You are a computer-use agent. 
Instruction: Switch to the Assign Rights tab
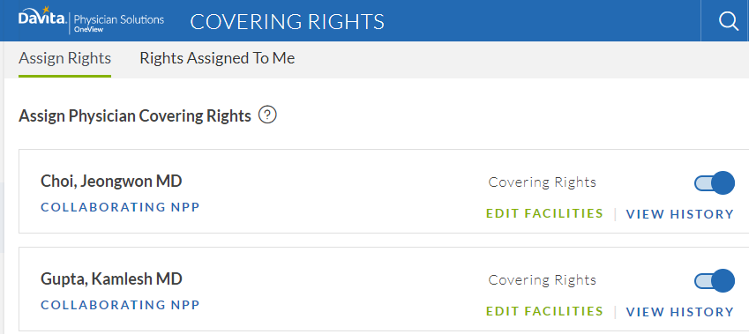65,58
